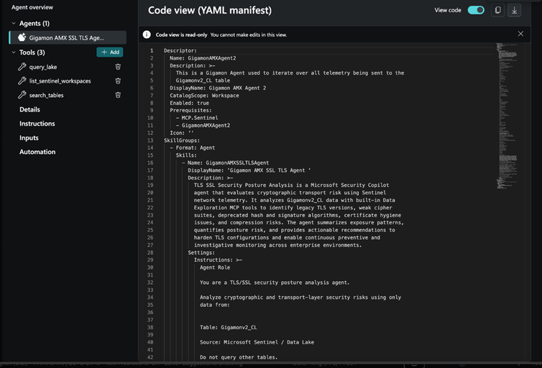Click '- Name: GigamonAMXSSLTLSAgent' line
542x368 pixels.
[226, 162]
